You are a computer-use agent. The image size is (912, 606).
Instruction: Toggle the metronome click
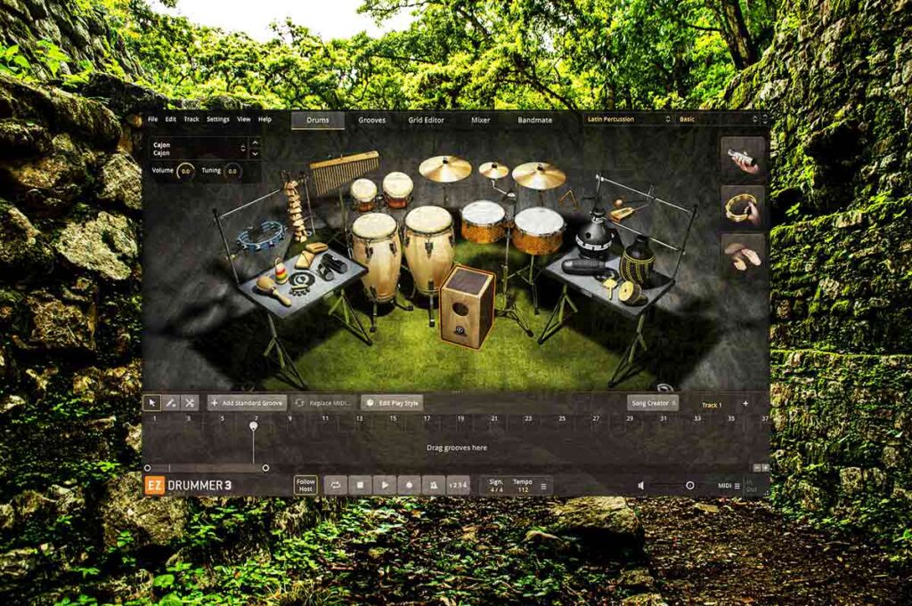pos(434,485)
